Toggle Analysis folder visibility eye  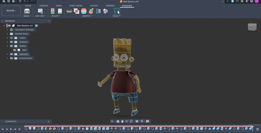pyautogui.click(x=11, y=42)
